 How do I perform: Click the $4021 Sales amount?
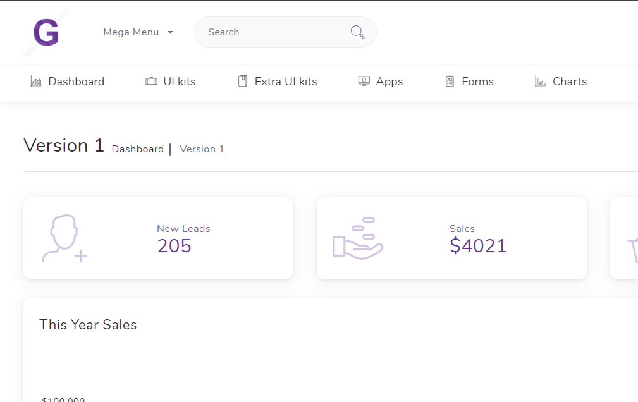point(478,246)
